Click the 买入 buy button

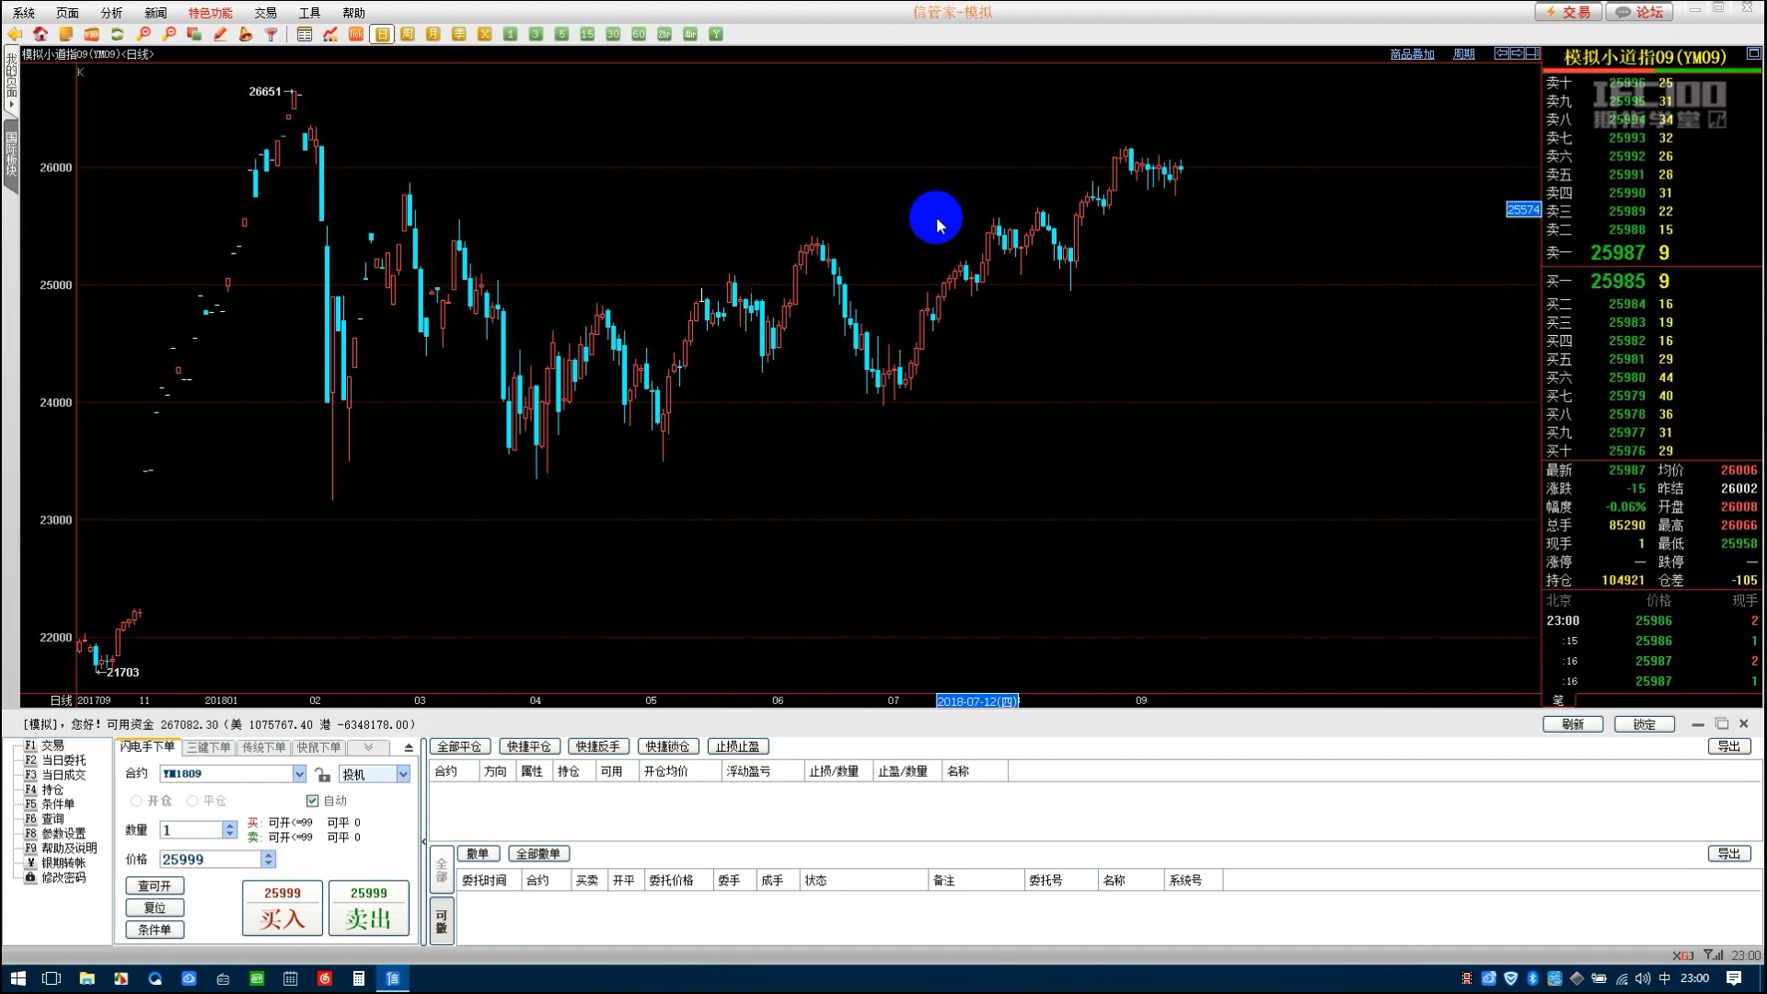(x=283, y=907)
